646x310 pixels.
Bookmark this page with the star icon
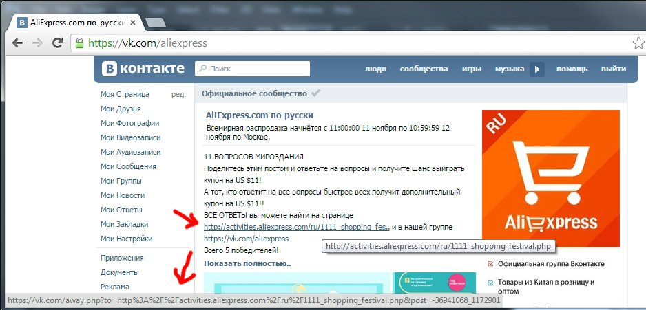pyautogui.click(x=638, y=43)
